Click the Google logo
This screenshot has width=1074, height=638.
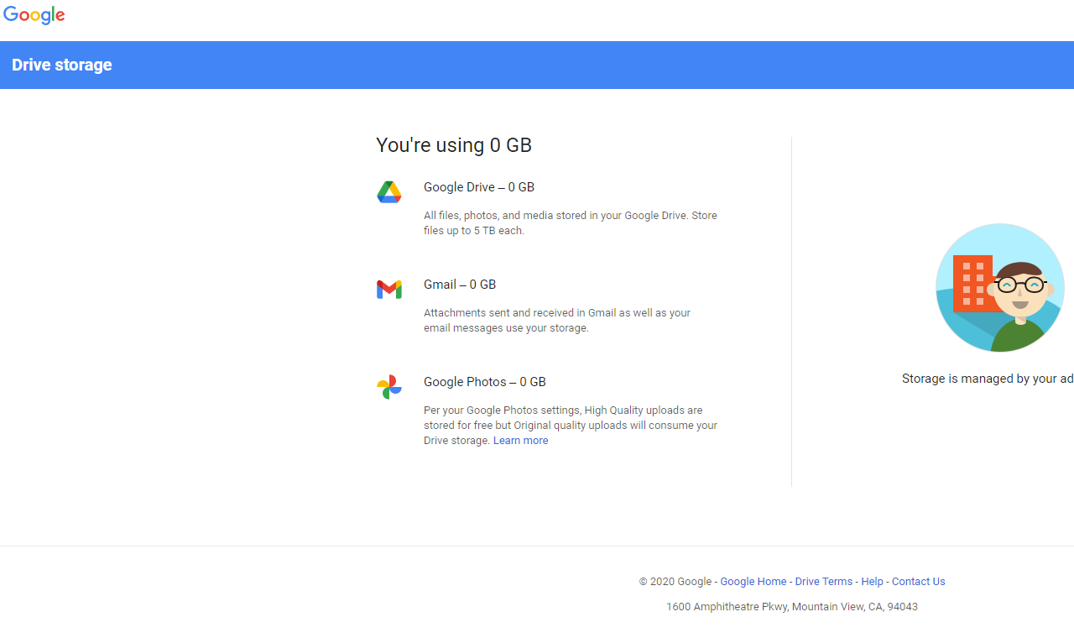tap(34, 15)
